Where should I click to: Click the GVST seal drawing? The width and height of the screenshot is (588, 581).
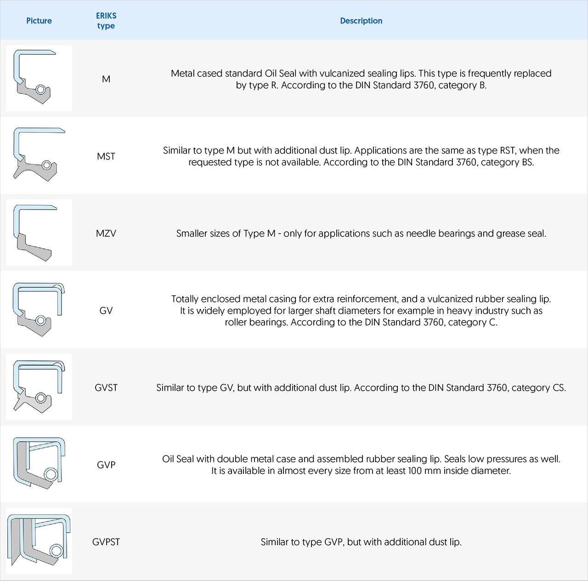pos(39,387)
